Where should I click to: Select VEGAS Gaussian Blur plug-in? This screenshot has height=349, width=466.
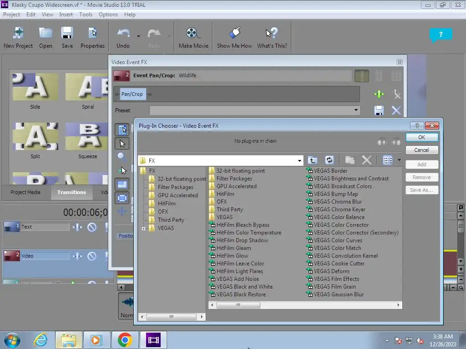pos(339,294)
